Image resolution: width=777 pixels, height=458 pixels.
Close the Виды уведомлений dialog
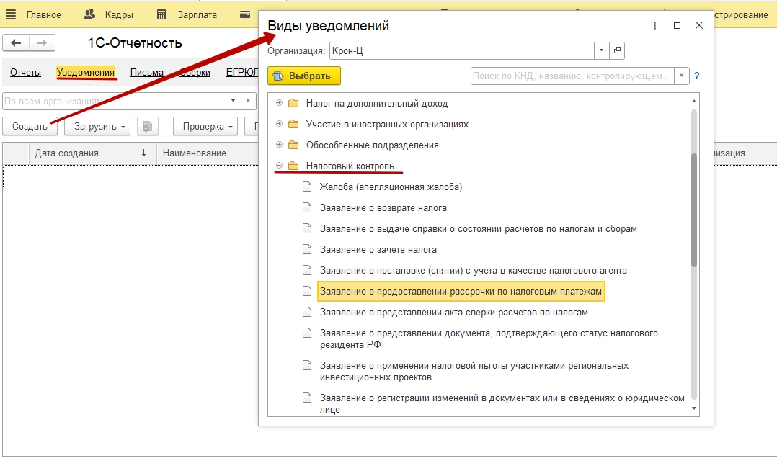tap(698, 25)
